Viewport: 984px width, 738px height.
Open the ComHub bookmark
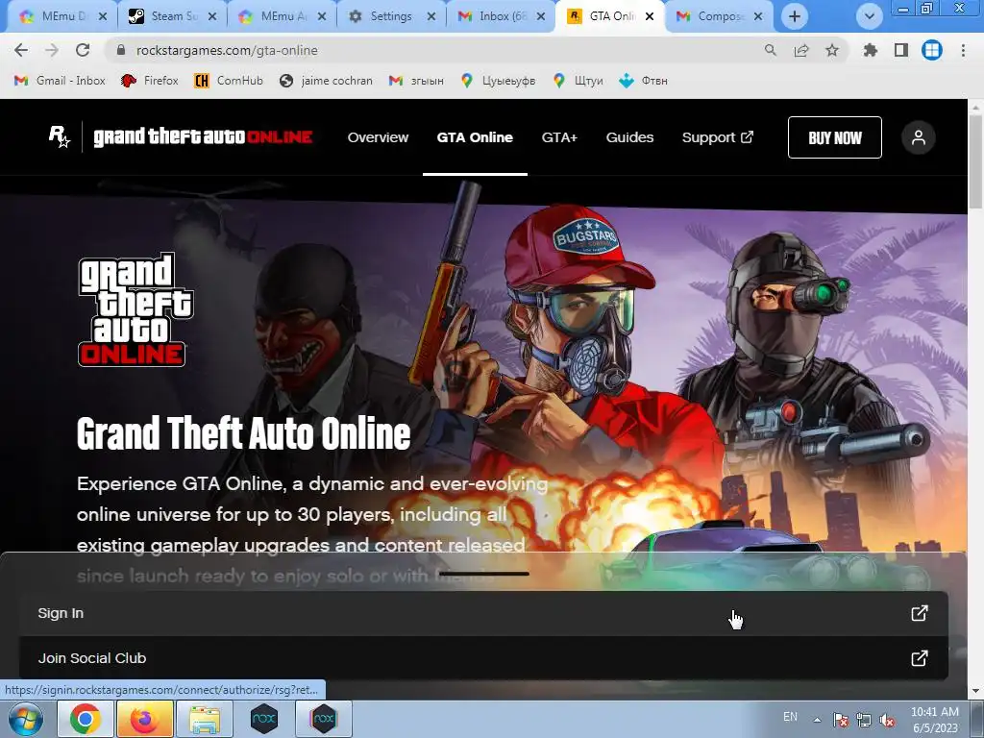[x=229, y=81]
